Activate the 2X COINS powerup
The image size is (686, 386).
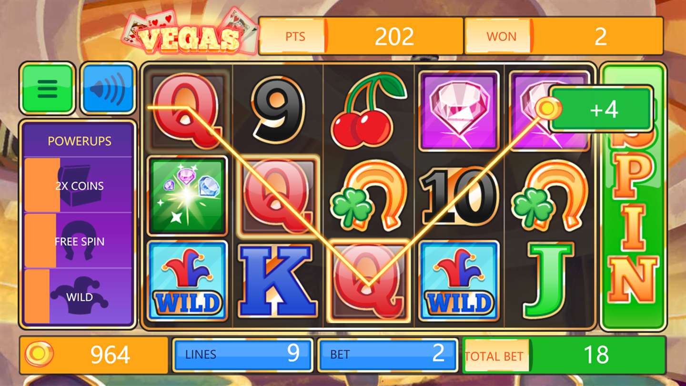pos(78,185)
